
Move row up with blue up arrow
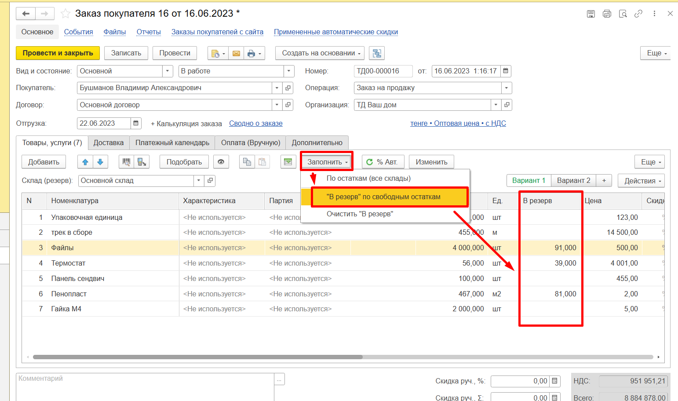pos(85,162)
